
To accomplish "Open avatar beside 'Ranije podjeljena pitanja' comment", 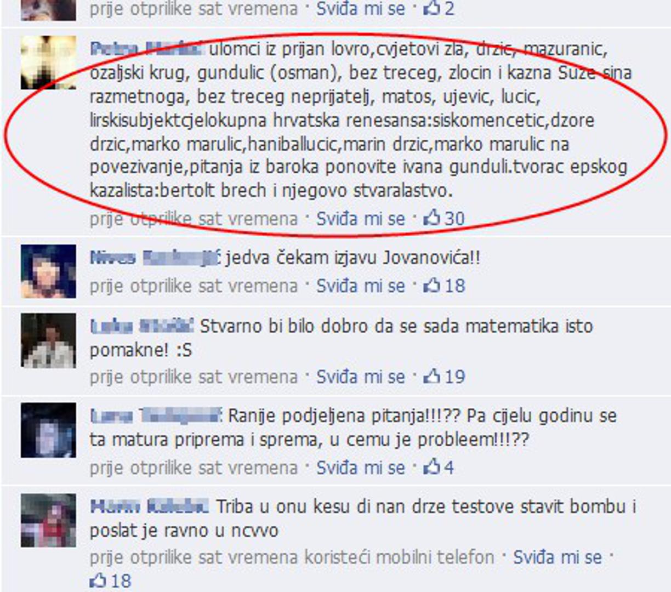I will 48,430.
